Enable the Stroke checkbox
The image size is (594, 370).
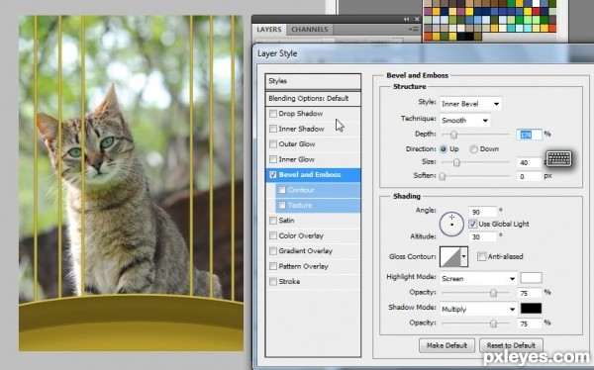(273, 281)
